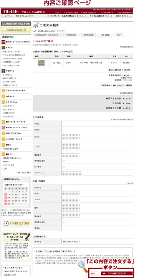Viewport: 142px width, 278px height.
Task: Click the product tile thumbnail in order table
Action: tap(41, 63)
